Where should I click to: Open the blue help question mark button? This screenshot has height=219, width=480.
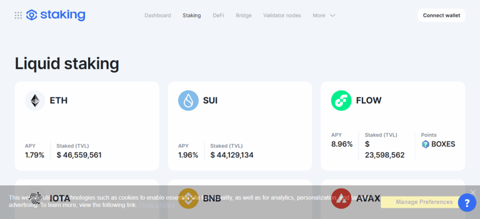[x=467, y=203]
